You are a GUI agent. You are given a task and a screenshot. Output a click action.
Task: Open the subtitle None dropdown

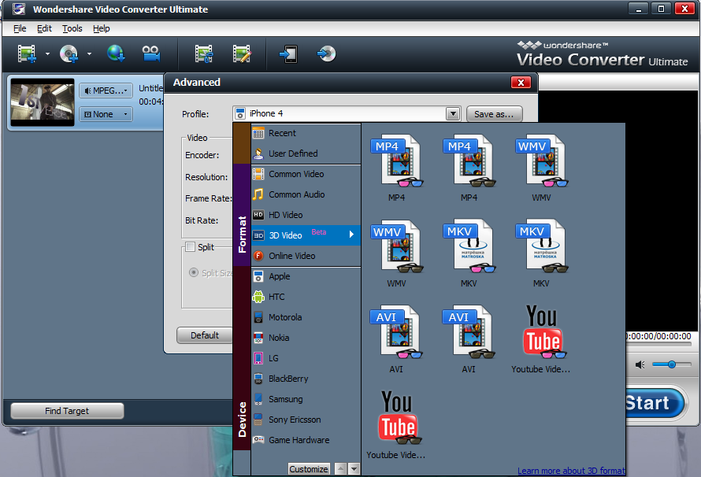[105, 113]
